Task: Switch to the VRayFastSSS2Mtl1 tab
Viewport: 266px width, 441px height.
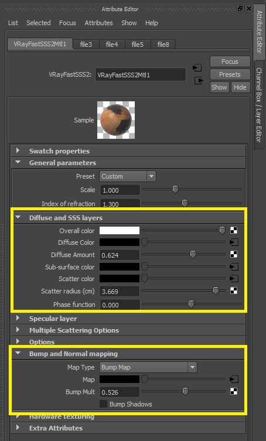Action: point(40,44)
